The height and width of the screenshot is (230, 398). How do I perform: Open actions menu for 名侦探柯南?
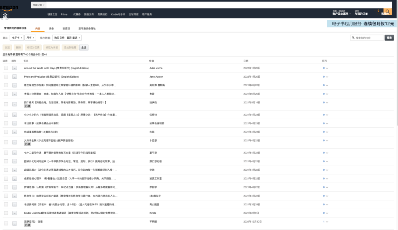click(14, 204)
